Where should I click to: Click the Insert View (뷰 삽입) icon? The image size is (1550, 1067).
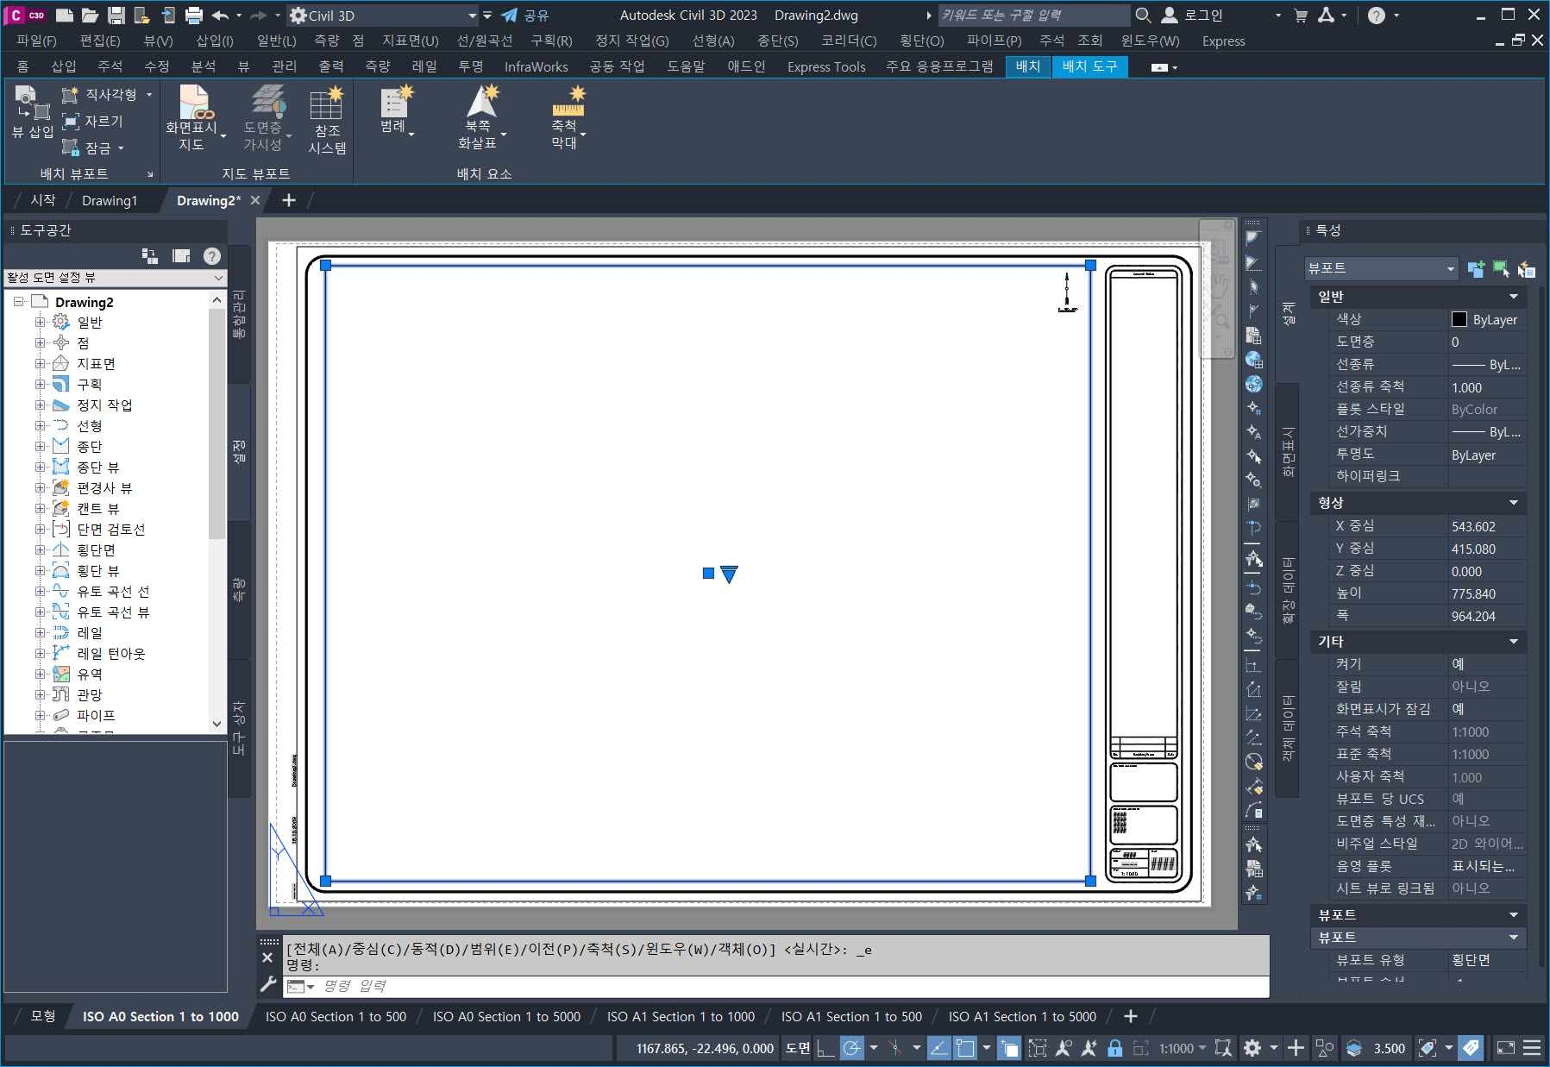(x=33, y=113)
